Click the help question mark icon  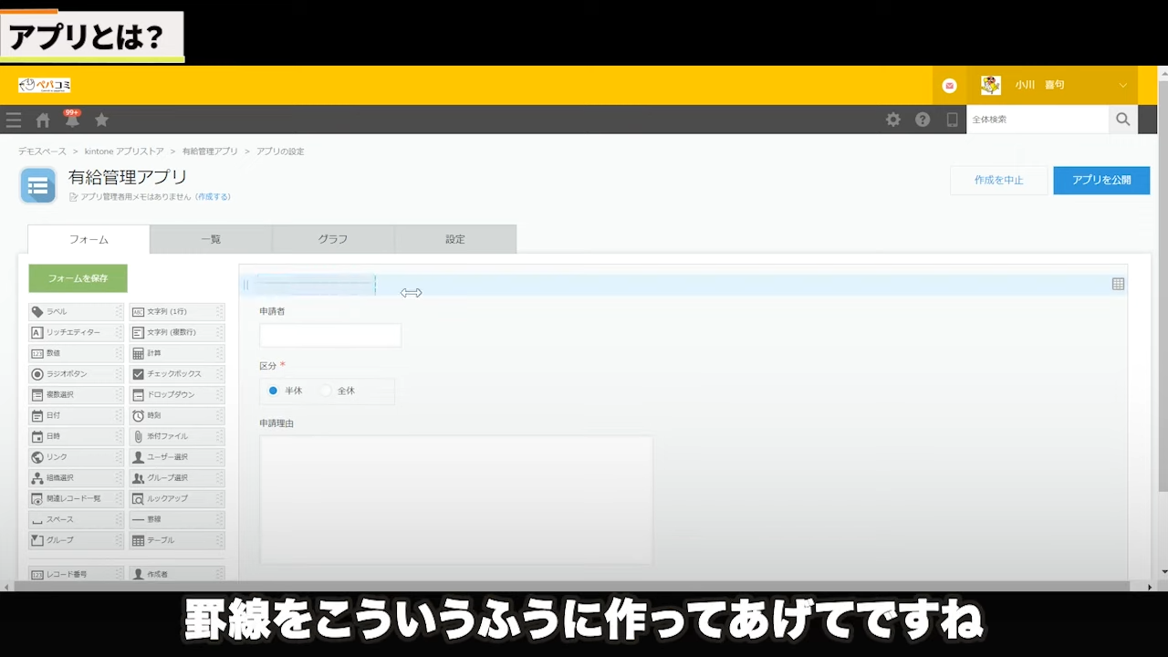[923, 120]
